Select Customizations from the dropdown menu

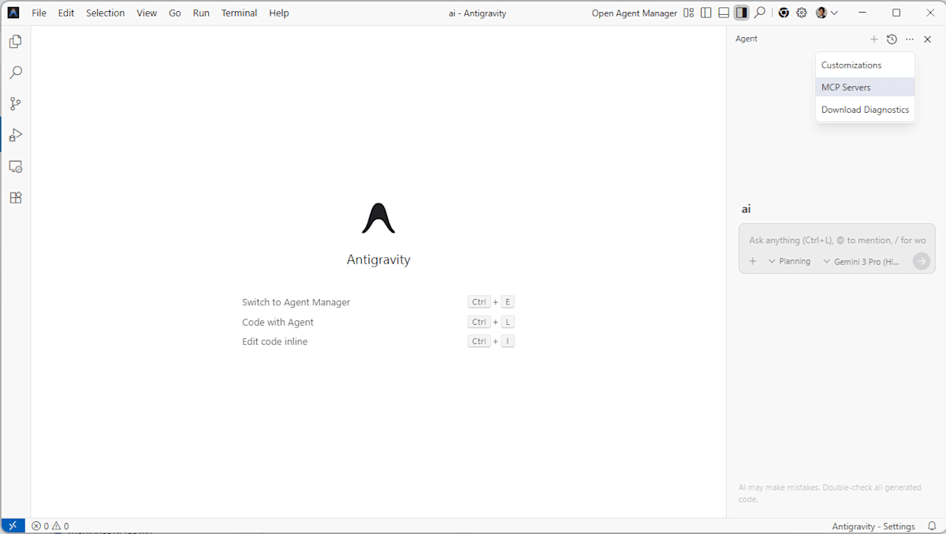(x=865, y=65)
